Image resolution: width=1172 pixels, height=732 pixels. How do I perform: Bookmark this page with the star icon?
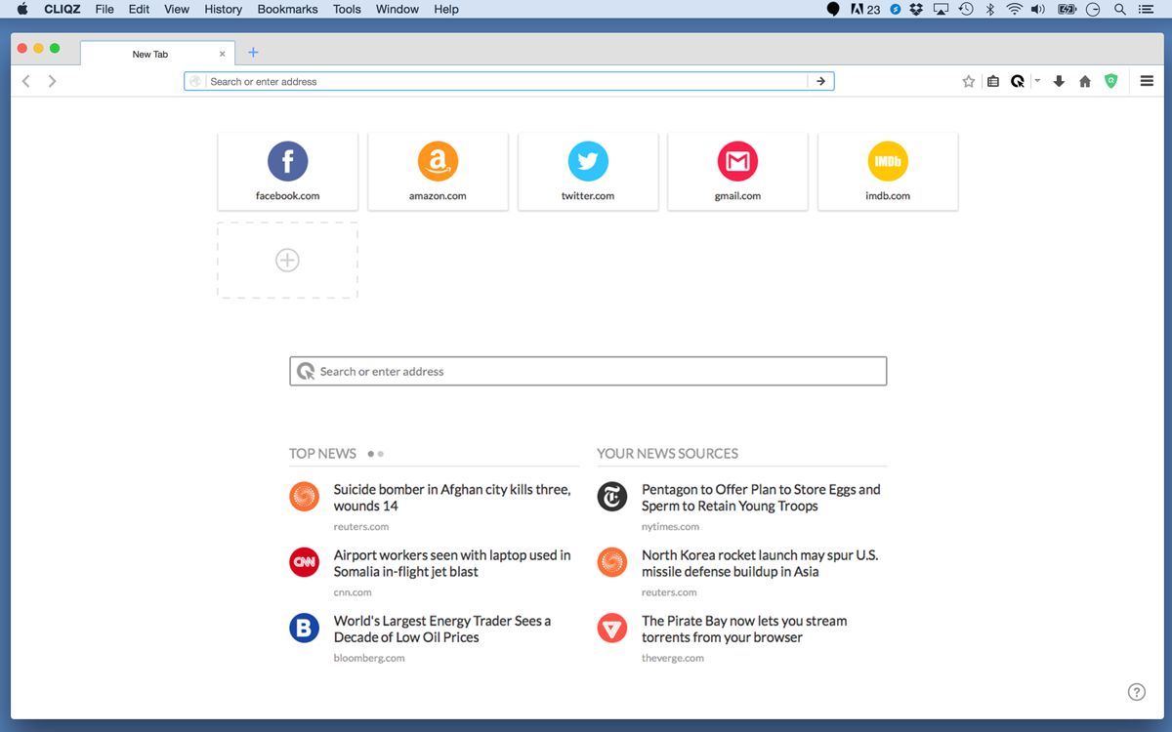(969, 82)
